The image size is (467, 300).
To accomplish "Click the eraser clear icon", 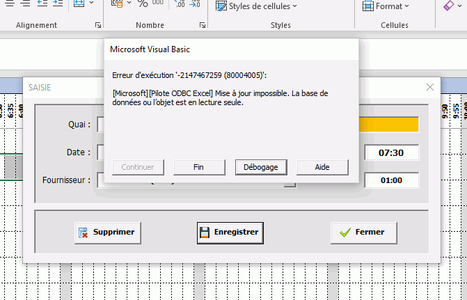I will tap(448, 6).
